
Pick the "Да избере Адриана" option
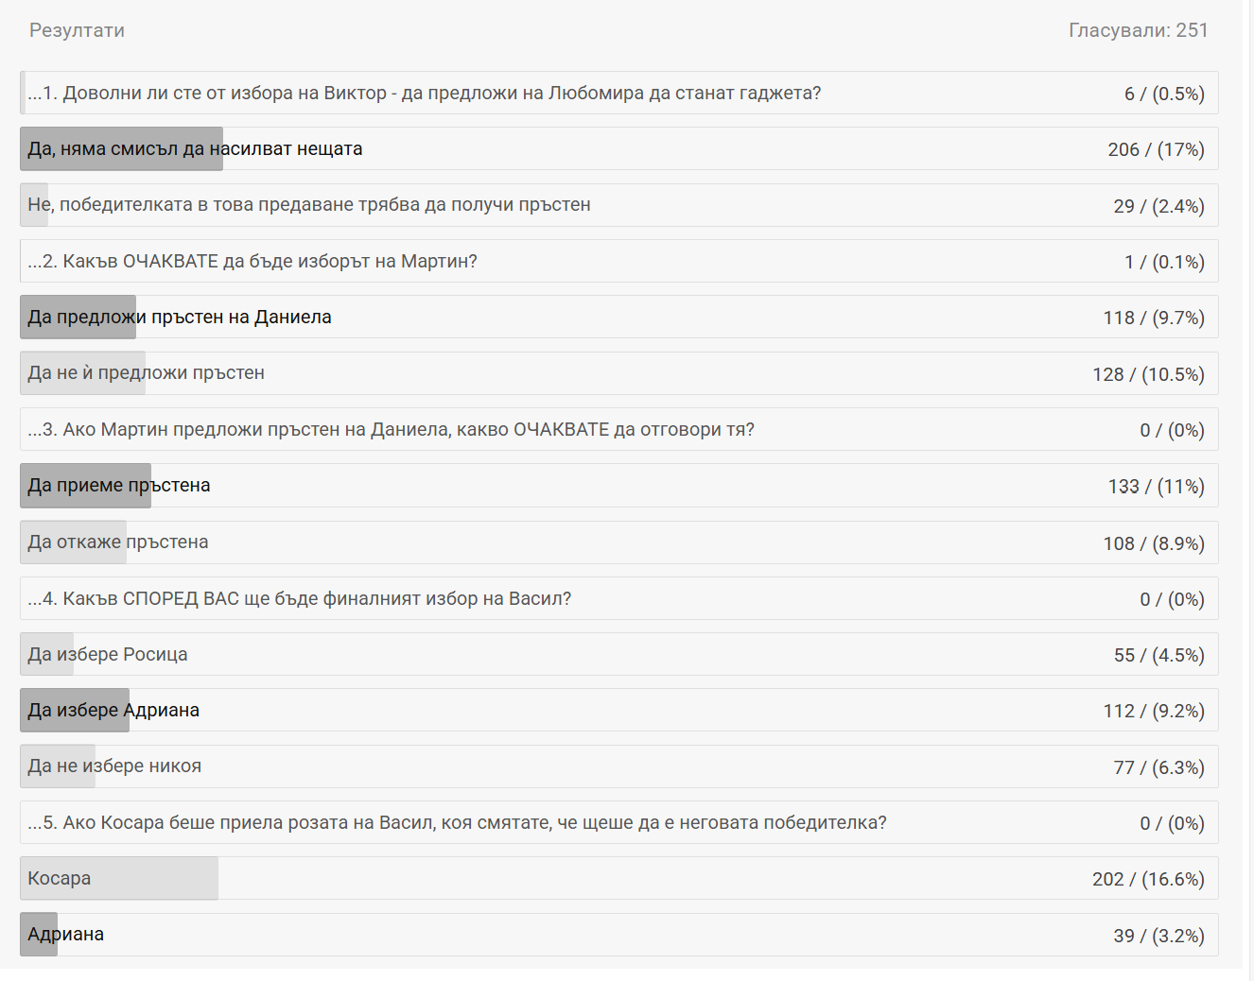click(113, 711)
